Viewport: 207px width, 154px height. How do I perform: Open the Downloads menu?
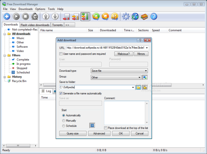(26, 9)
